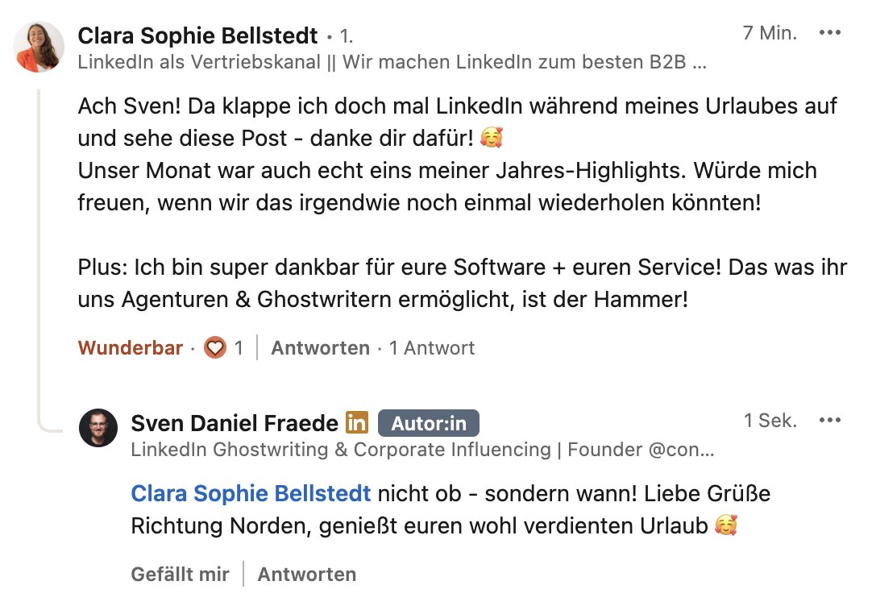Expand the "1 Antwort" replies thread
Screen dimensions: 872x606
tap(432, 348)
